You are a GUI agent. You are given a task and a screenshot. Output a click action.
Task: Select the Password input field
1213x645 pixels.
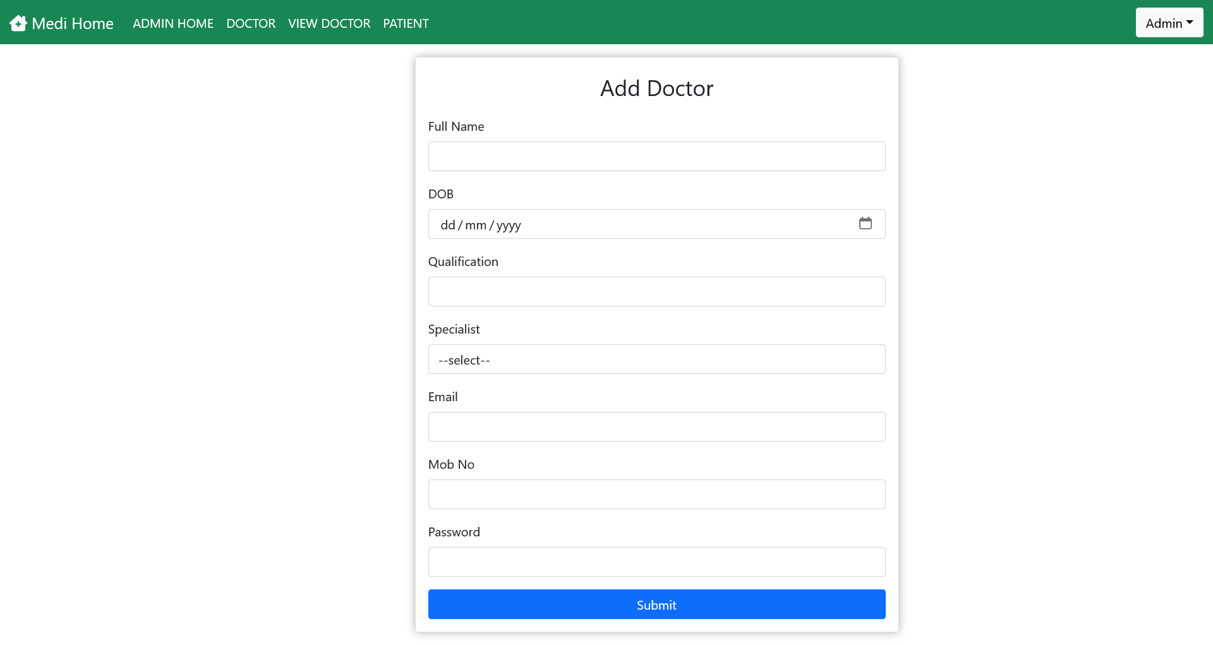(x=656, y=562)
